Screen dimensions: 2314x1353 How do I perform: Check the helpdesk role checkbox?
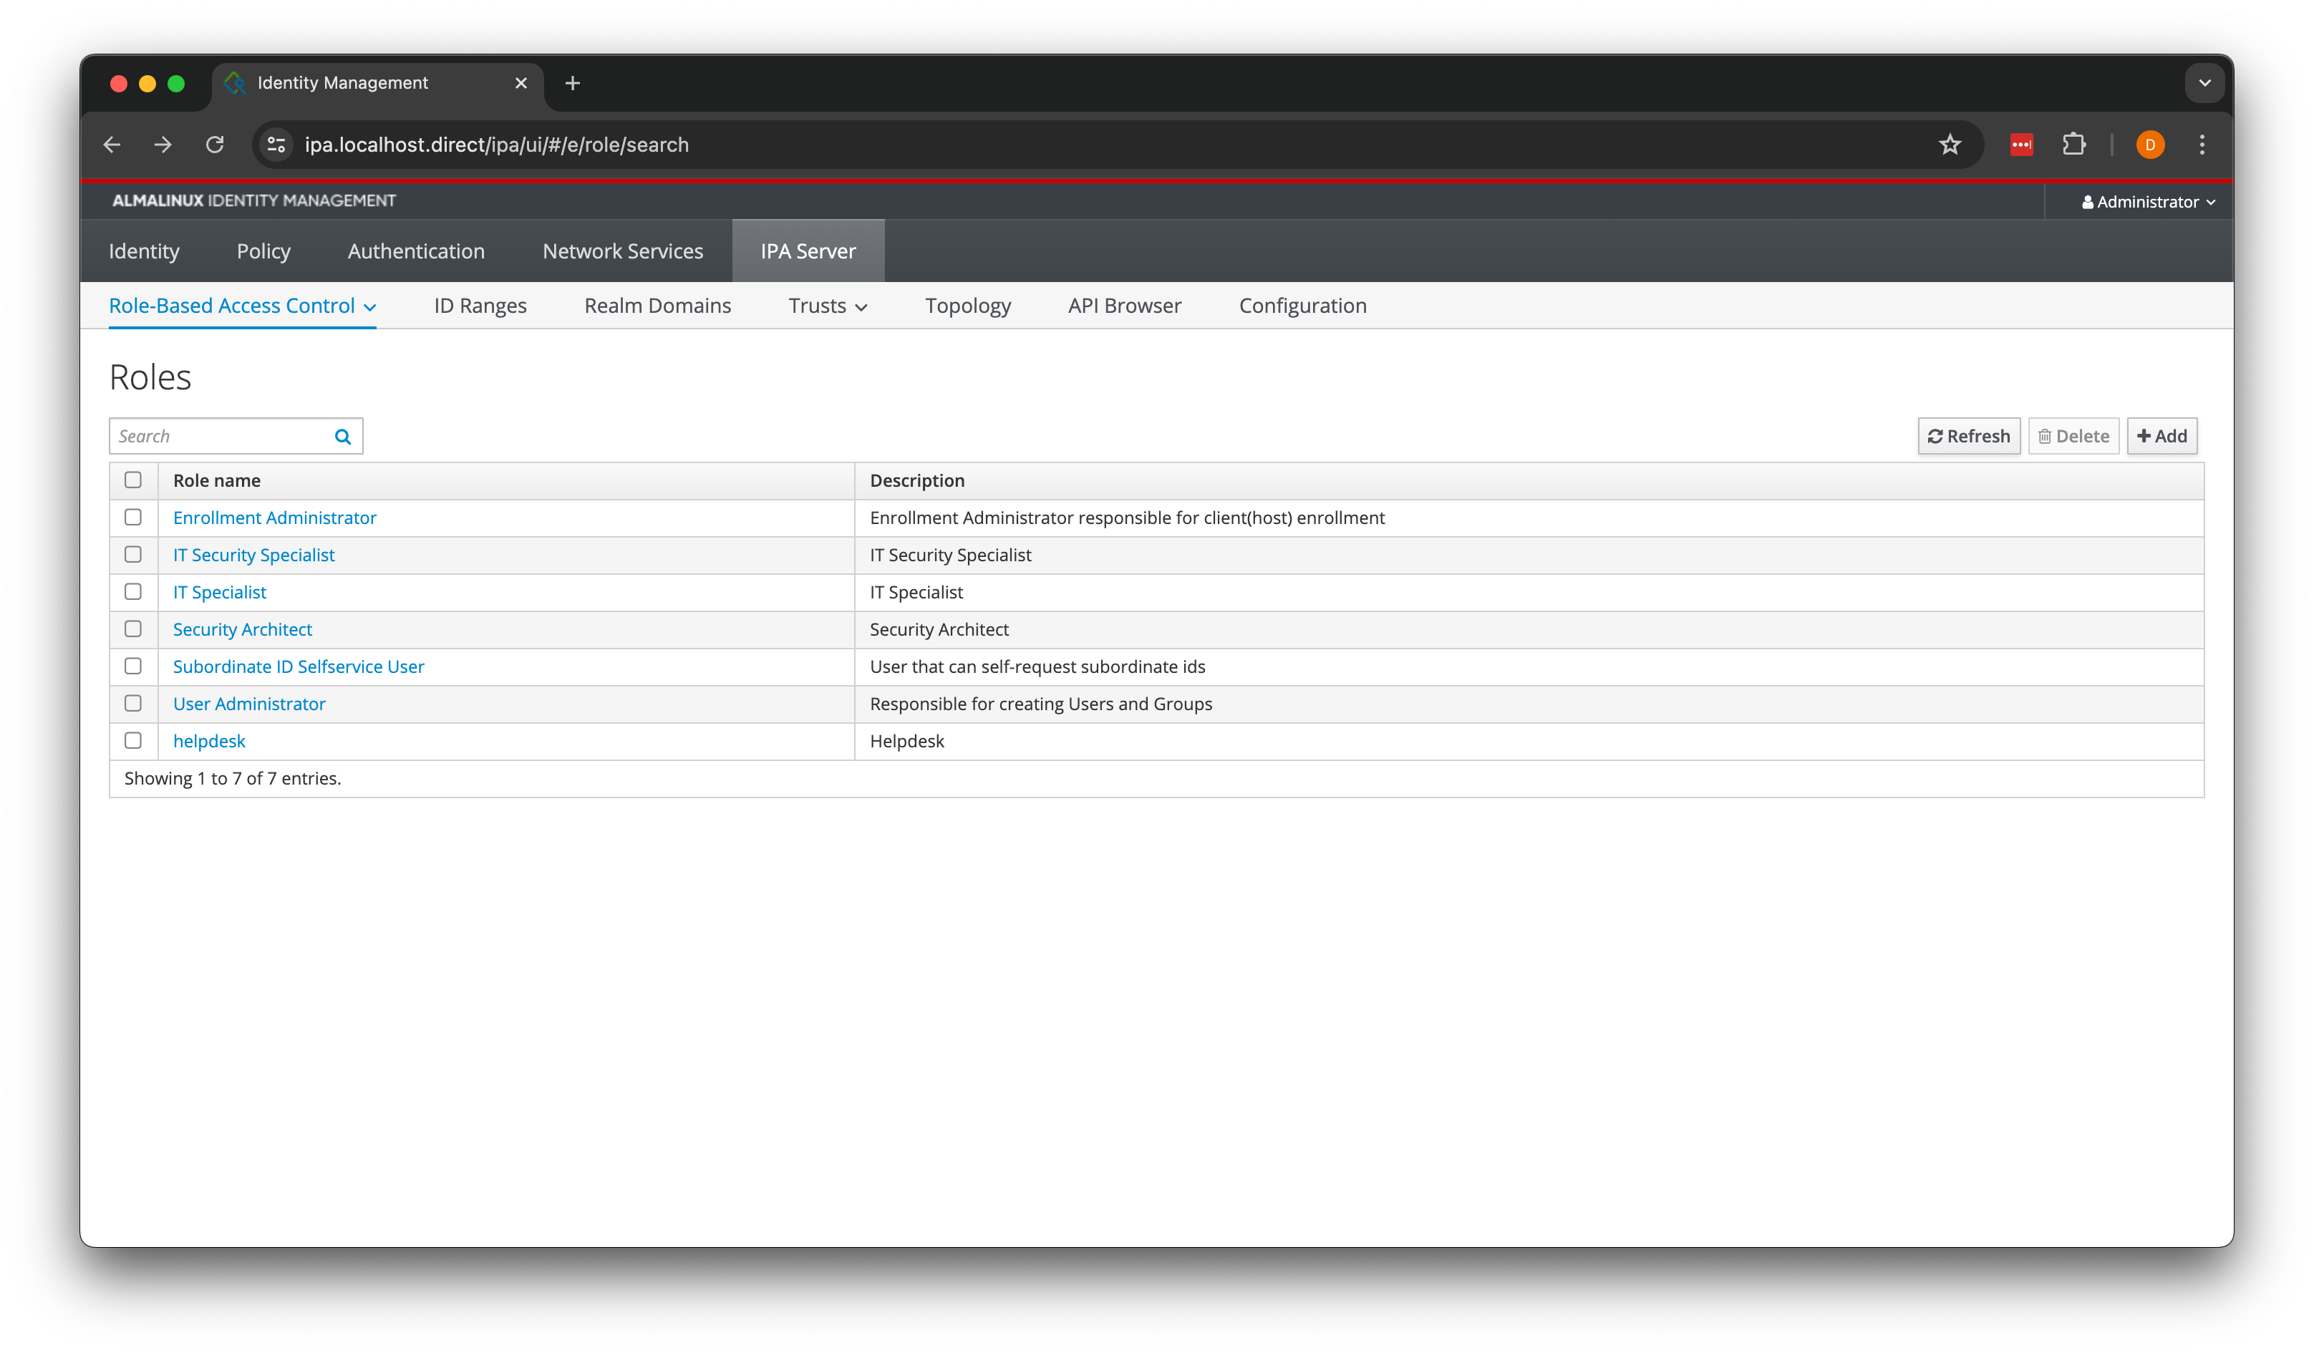coord(133,741)
